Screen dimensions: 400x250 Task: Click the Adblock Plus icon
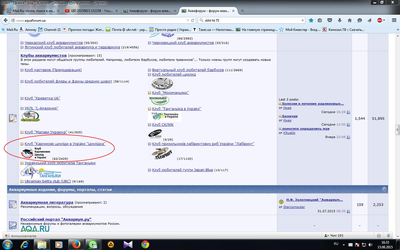coord(379,20)
